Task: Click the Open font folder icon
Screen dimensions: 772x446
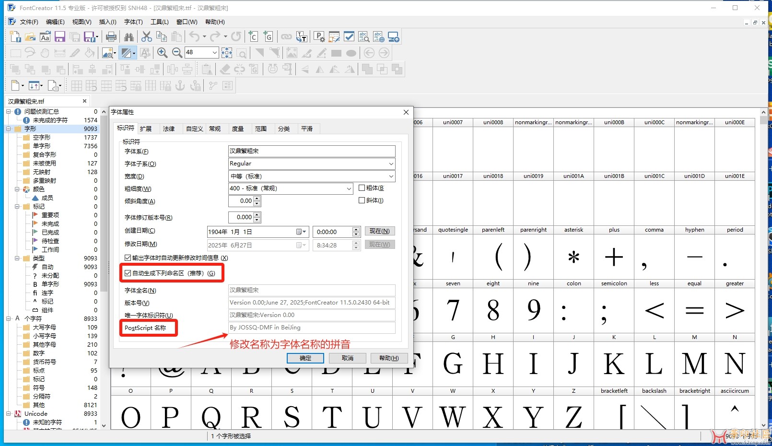Action: 30,37
